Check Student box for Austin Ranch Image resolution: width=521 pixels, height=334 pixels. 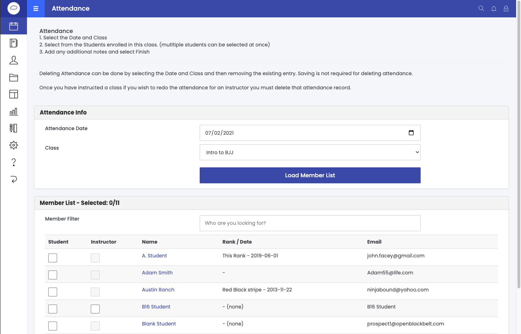[x=52, y=292]
